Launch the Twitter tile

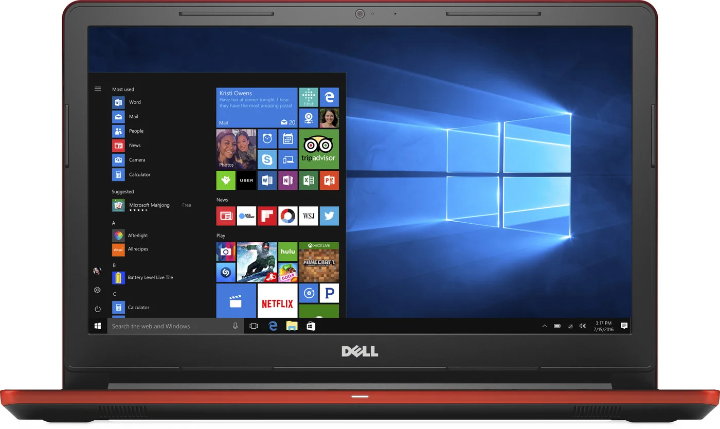pos(329,216)
